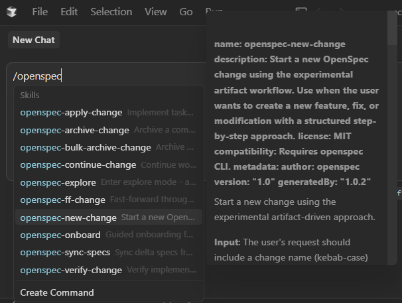
Task: Click Create Command at the list bottom
Action: tap(57, 292)
